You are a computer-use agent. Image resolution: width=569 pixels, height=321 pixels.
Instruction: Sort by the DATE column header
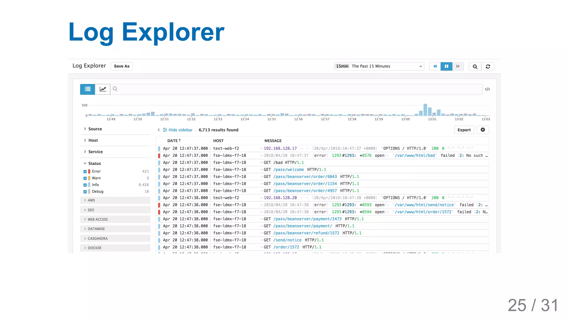click(x=174, y=141)
